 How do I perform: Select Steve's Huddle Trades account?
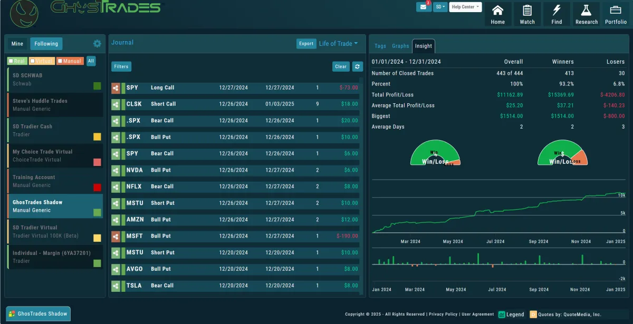(x=54, y=104)
